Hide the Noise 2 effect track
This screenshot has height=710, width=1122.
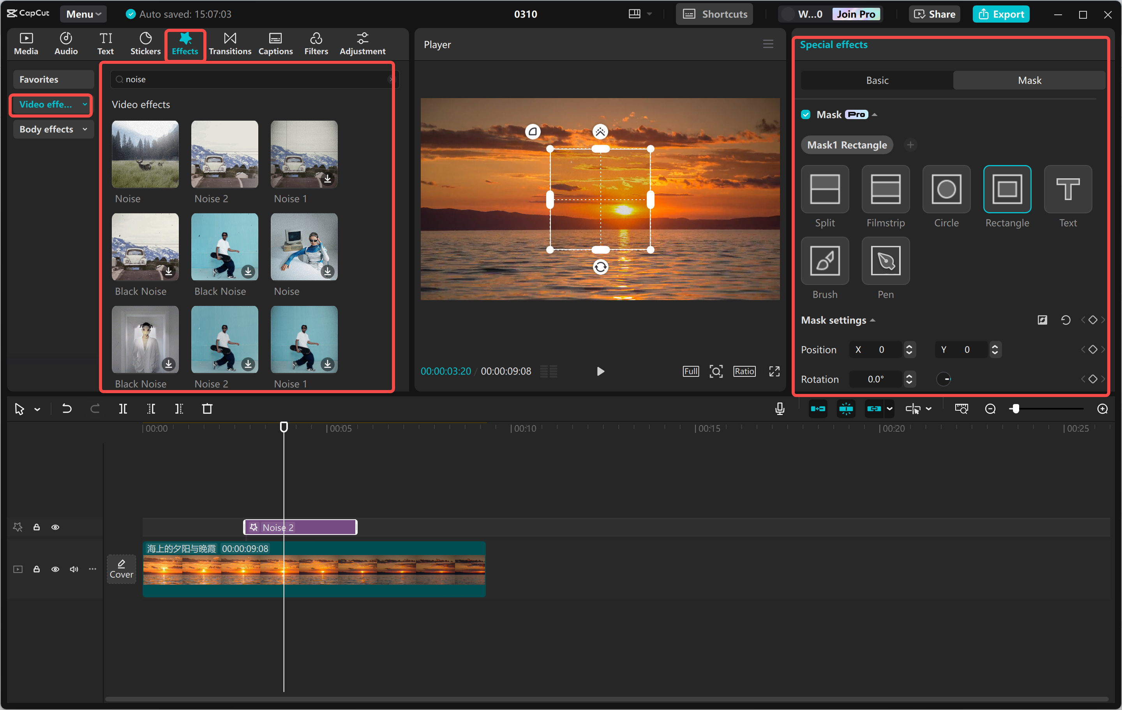(55, 527)
